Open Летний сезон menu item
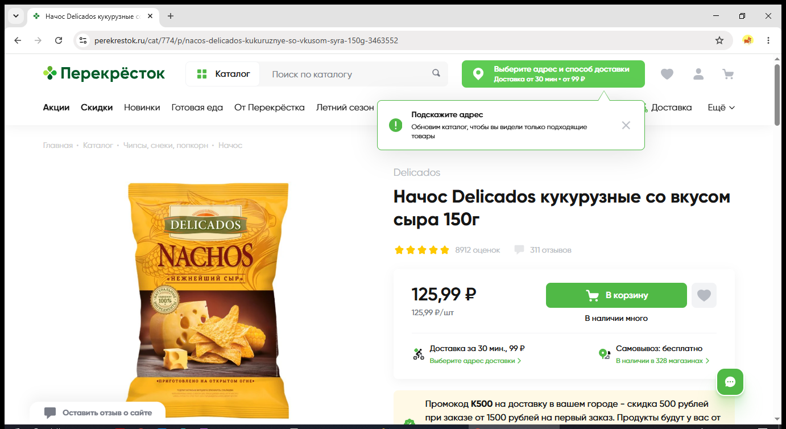 coord(345,108)
